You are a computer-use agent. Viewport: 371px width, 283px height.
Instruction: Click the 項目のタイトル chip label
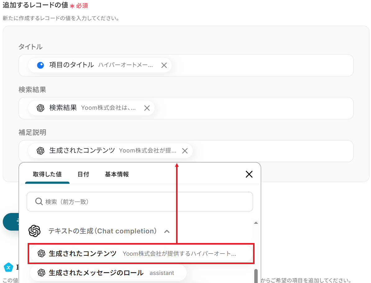coord(71,65)
